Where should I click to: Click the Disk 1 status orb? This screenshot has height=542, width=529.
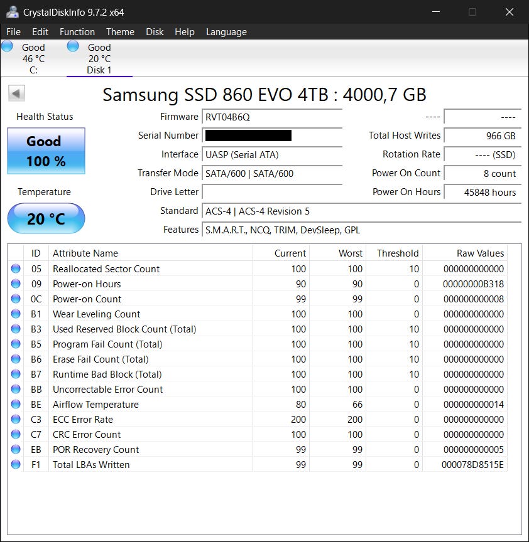tap(73, 46)
